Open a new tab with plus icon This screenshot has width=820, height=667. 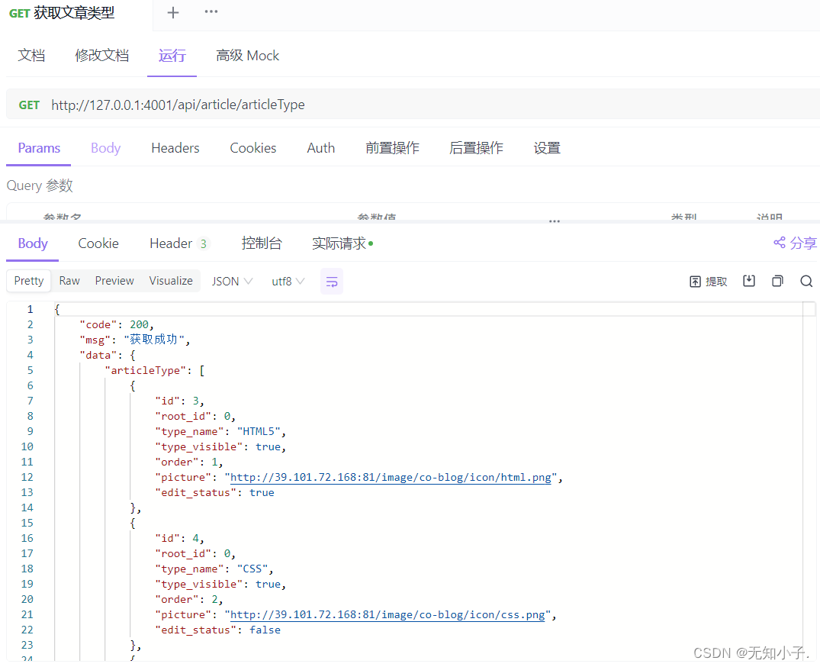173,12
